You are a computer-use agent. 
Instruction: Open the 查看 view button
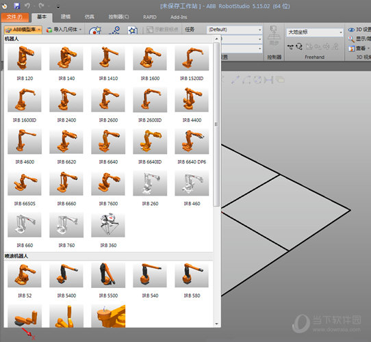(359, 49)
